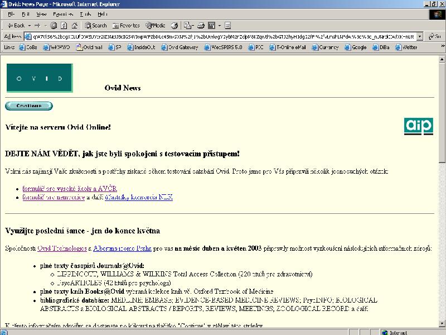The height and width of the screenshot is (335, 446).
Task: Print the page using printer icon
Action: tap(201, 26)
